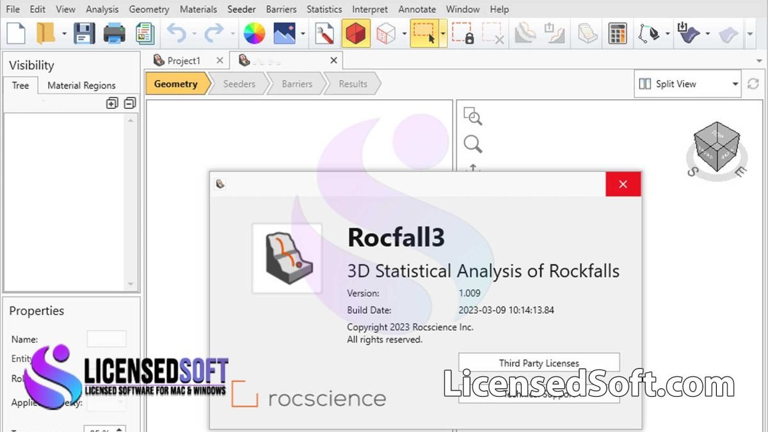This screenshot has width=768, height=432.
Task: Open dropdown arrow beside import surface icon
Action: (708, 34)
